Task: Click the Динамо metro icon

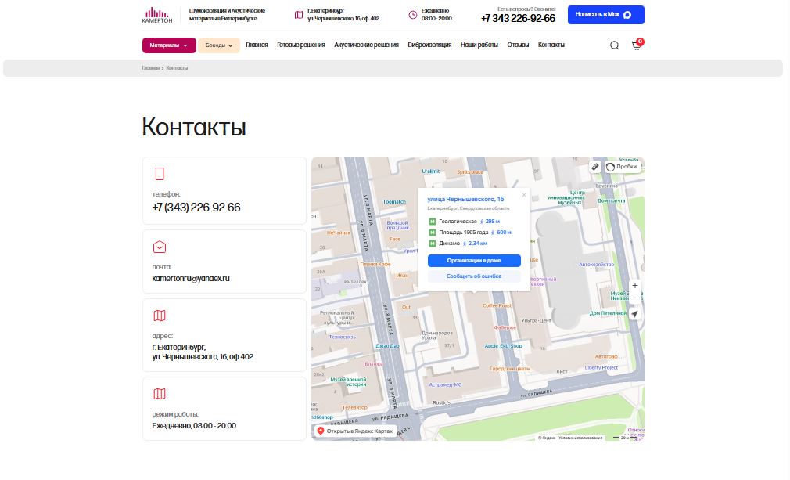Action: coord(433,244)
